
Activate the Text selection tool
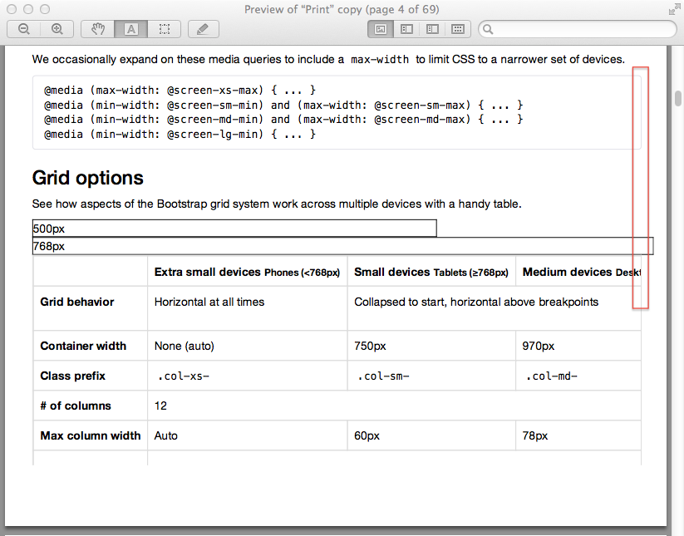tap(130, 29)
